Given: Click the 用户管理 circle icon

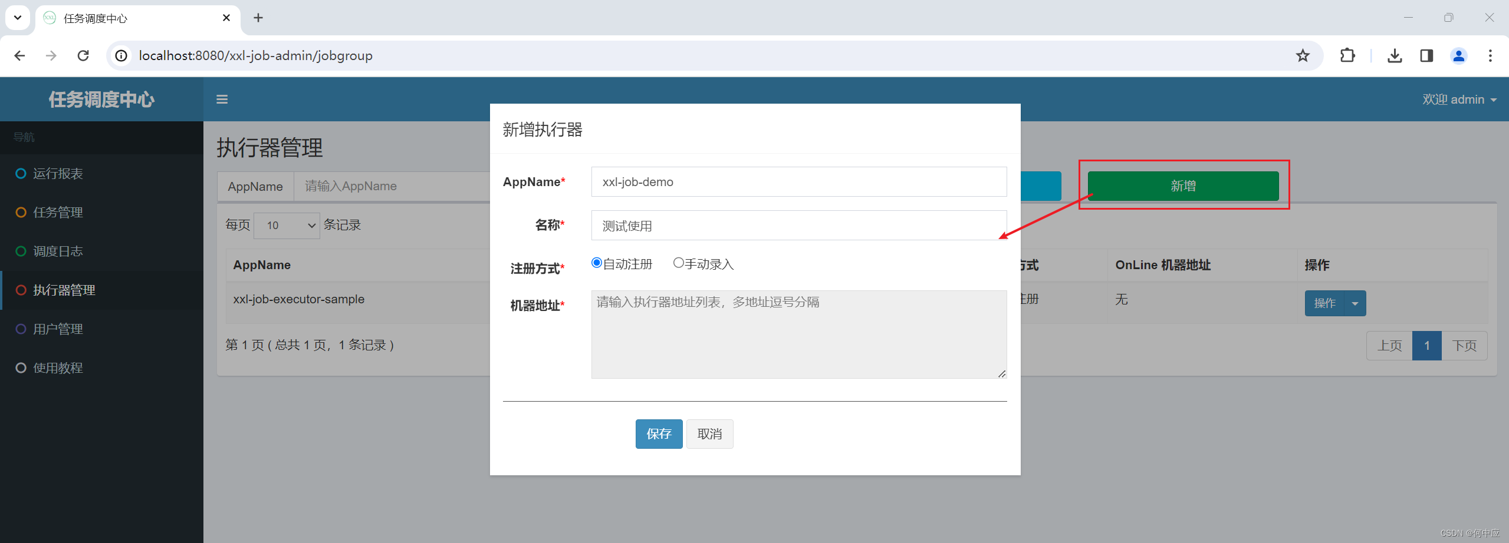Looking at the screenshot, I should coord(21,329).
